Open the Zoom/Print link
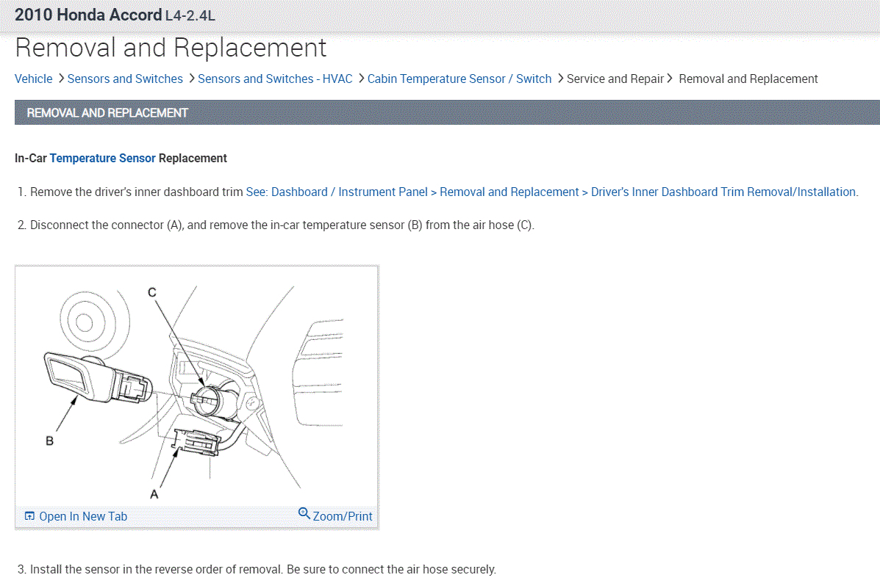This screenshot has width=880, height=583. [x=343, y=516]
